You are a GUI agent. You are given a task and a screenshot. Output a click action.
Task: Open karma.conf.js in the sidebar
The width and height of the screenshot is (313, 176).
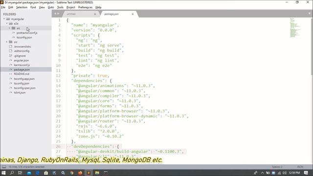click(x=22, y=65)
